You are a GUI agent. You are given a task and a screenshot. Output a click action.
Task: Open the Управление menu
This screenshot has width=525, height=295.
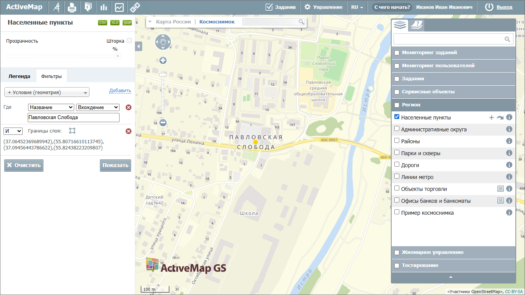[x=323, y=7]
